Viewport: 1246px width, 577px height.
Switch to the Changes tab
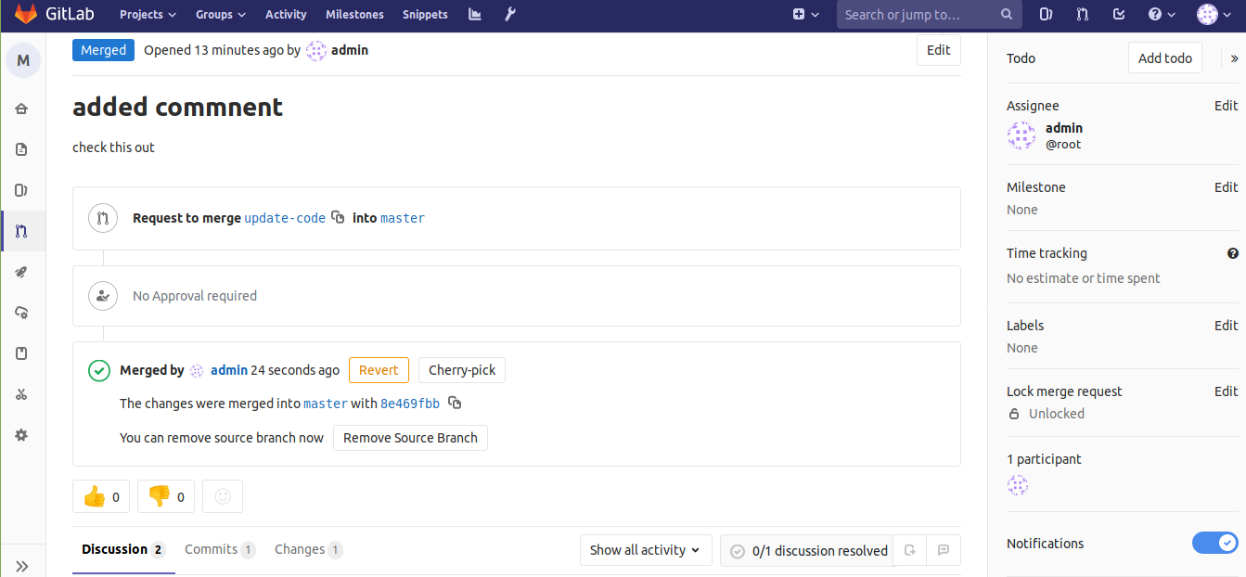point(308,550)
